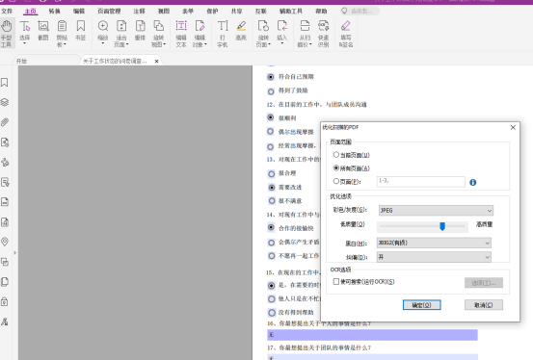
Task: Open the bookmarks panel in left sidebar
Action: 5,82
